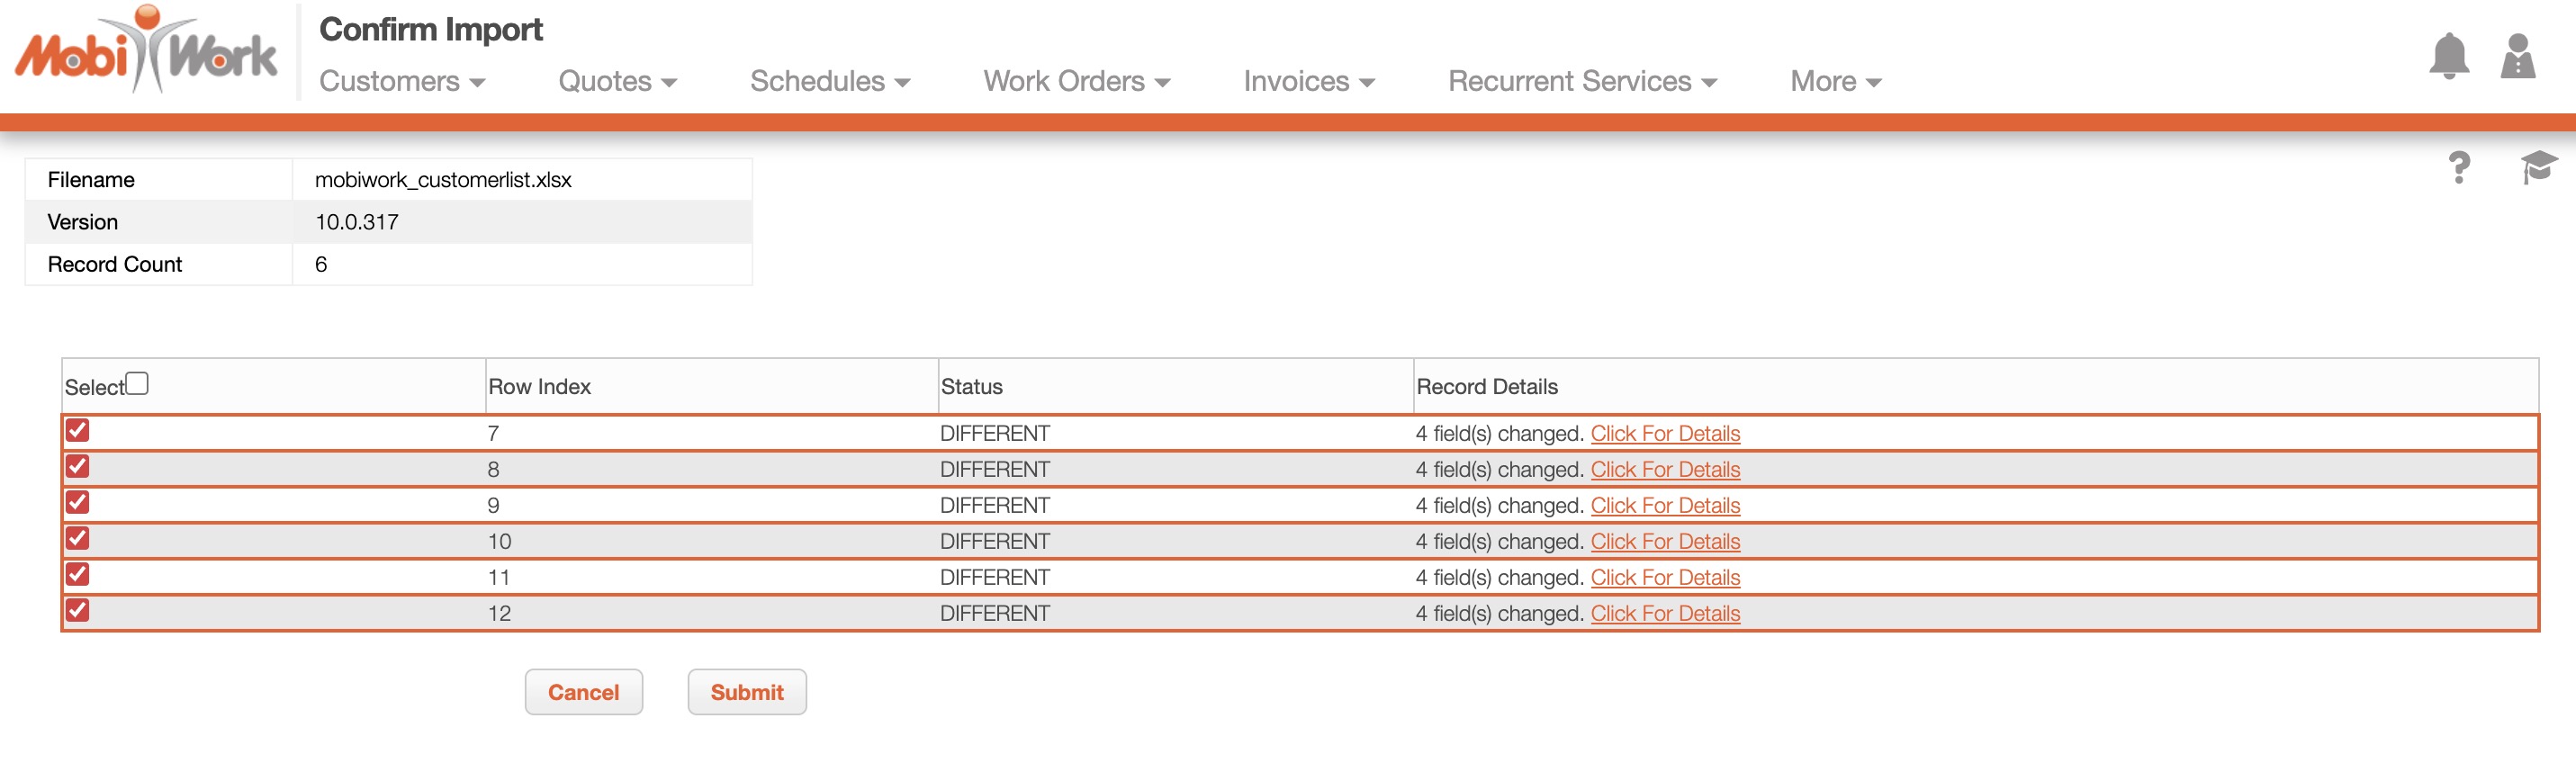2576x763 pixels.
Task: Open the notifications bell
Action: (x=2448, y=56)
